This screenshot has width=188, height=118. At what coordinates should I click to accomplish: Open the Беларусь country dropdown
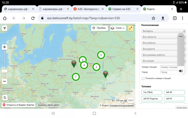tap(163, 31)
